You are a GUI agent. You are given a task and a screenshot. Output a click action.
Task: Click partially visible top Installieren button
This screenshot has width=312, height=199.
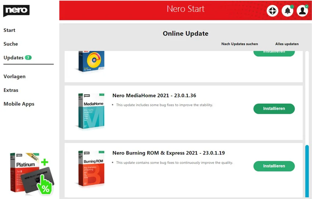pos(274,54)
